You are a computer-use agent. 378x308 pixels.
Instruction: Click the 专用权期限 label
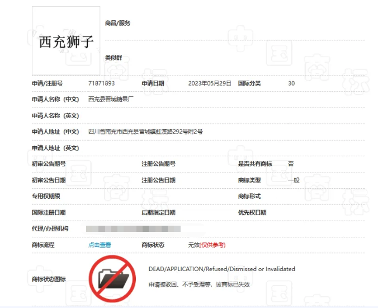click(46, 196)
